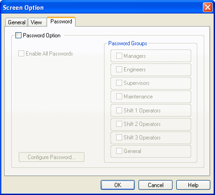Tick Enable All Passwords checkbox
This screenshot has height=195, width=215.
[21, 54]
